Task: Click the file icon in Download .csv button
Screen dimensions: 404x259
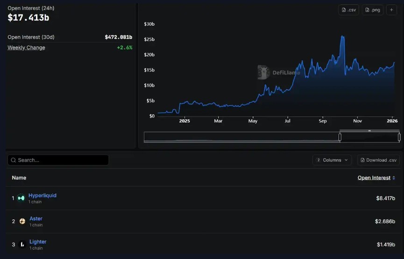Action: click(x=362, y=160)
